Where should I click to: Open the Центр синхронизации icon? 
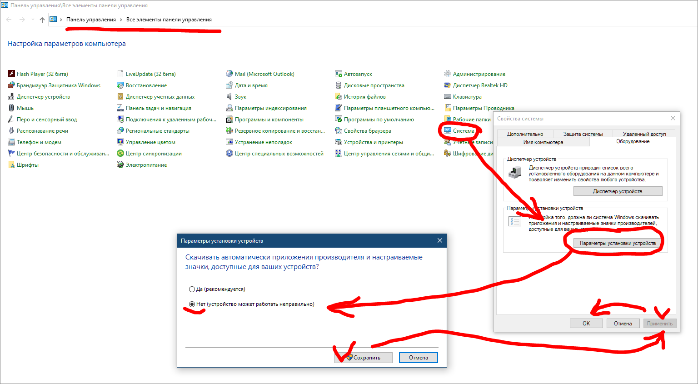120,153
